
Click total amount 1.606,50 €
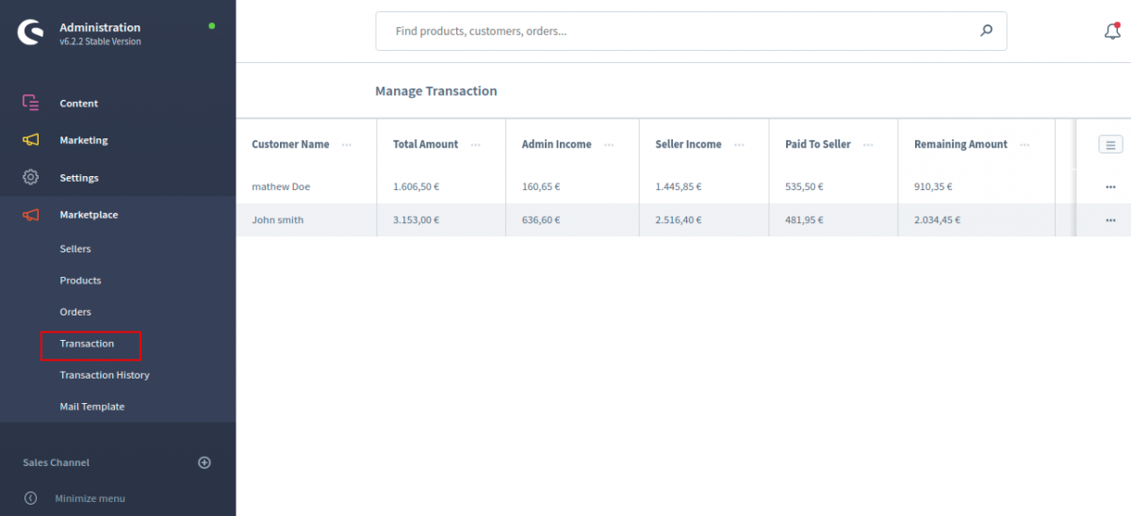pos(416,186)
